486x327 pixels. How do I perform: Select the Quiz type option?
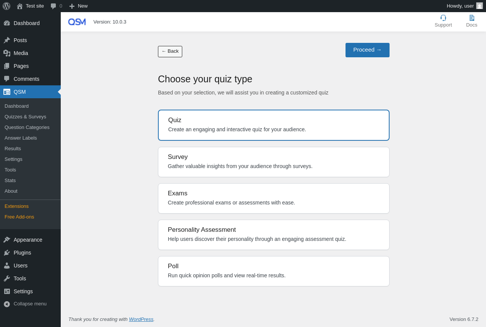tap(273, 125)
